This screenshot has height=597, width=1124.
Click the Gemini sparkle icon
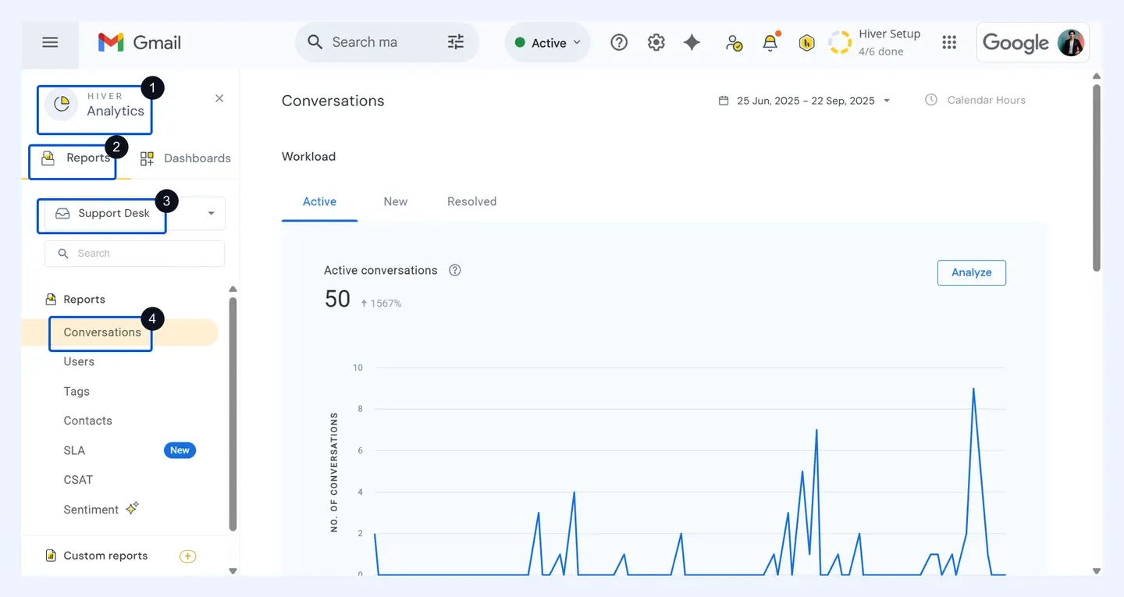pyautogui.click(x=692, y=43)
